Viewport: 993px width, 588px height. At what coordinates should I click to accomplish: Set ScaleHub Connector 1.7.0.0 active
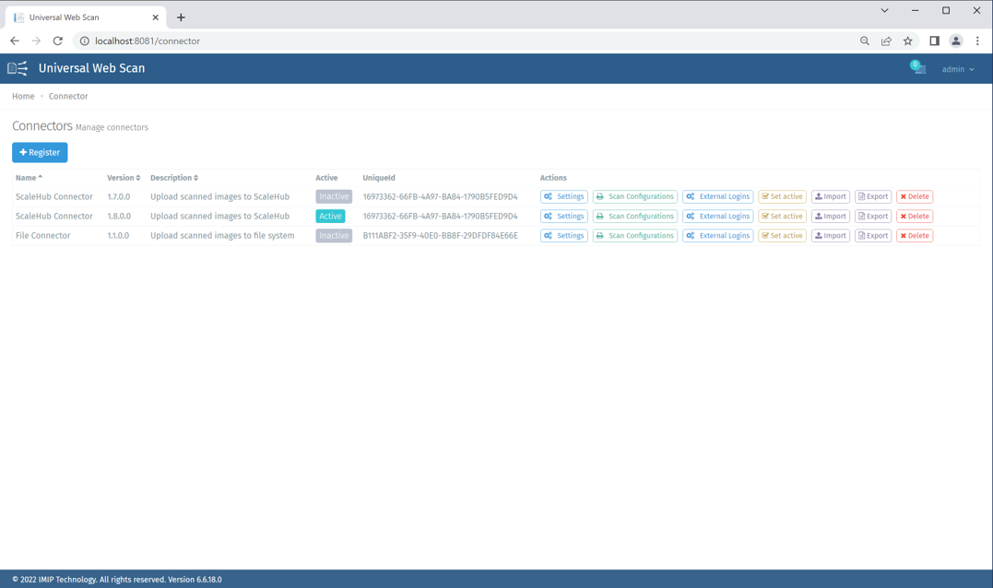click(x=782, y=196)
